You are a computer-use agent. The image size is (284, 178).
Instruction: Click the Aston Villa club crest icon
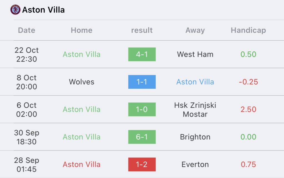point(16,10)
